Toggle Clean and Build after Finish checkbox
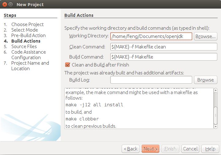Image resolution: width=221 pixels, height=155 pixels. coord(68,65)
